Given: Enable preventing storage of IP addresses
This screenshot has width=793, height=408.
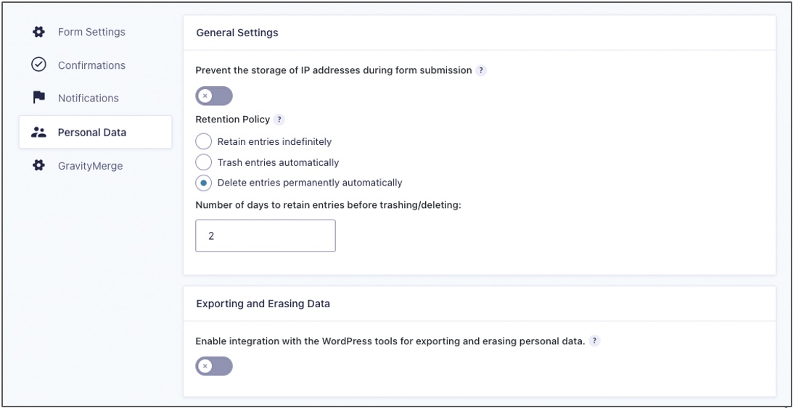Looking at the screenshot, I should point(214,96).
